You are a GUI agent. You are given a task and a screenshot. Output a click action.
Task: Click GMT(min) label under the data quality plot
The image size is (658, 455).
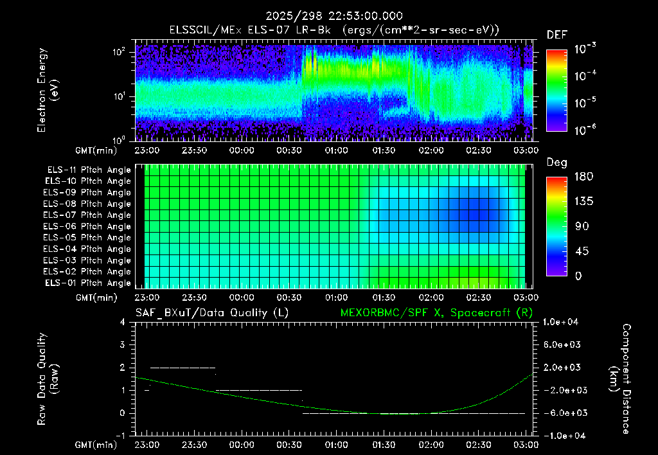point(96,445)
